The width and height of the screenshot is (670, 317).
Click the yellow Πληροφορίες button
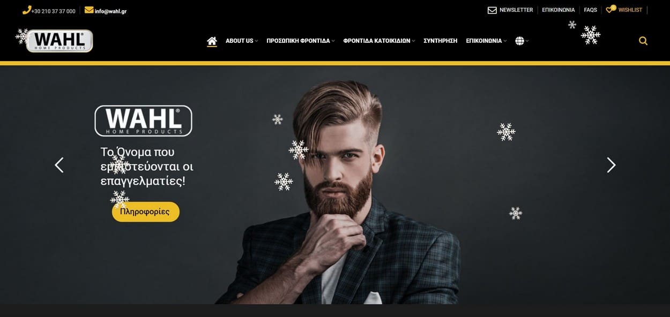click(146, 212)
